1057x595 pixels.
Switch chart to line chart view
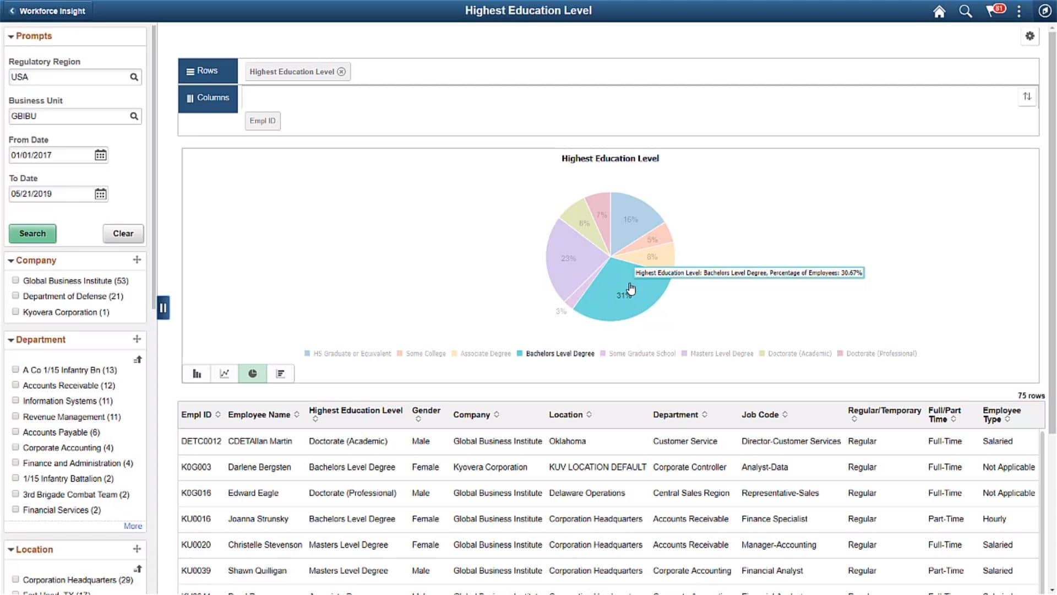(224, 373)
